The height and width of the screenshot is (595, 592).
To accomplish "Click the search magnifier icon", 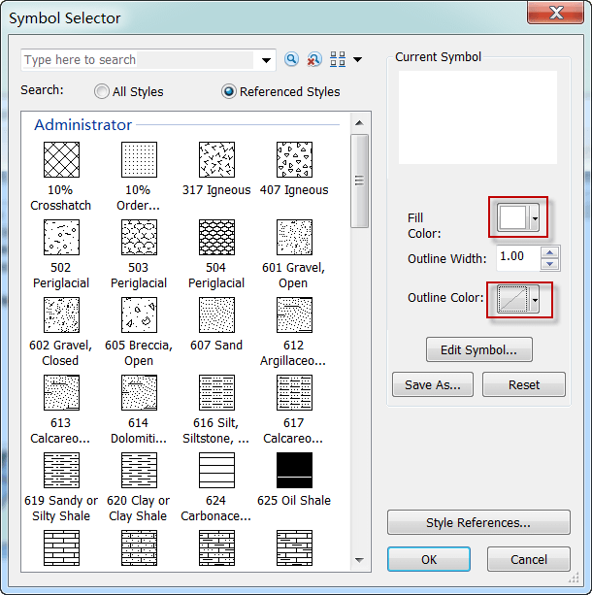I will coord(291,59).
